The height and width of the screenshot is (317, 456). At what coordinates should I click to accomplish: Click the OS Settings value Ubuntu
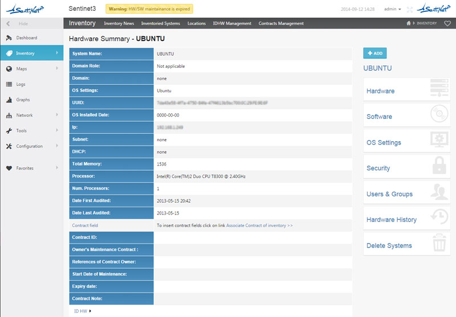[x=164, y=90]
